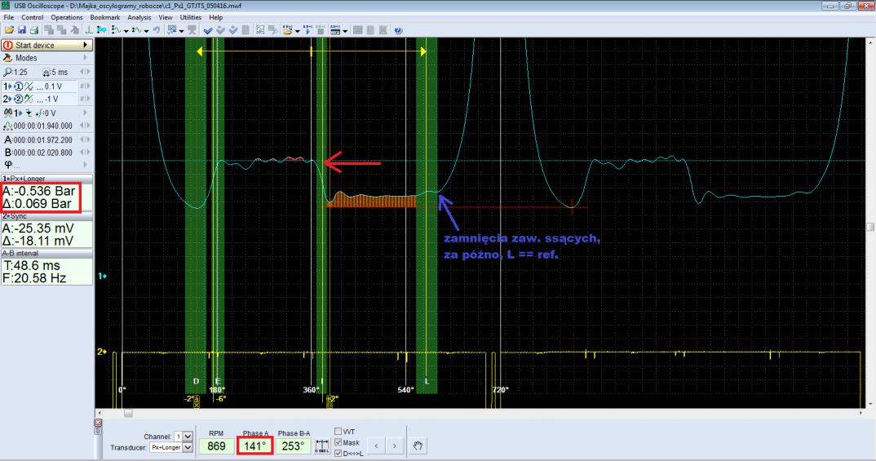Click the trigger binoculars icon
This screenshot has height=461, width=876.
coord(7,113)
